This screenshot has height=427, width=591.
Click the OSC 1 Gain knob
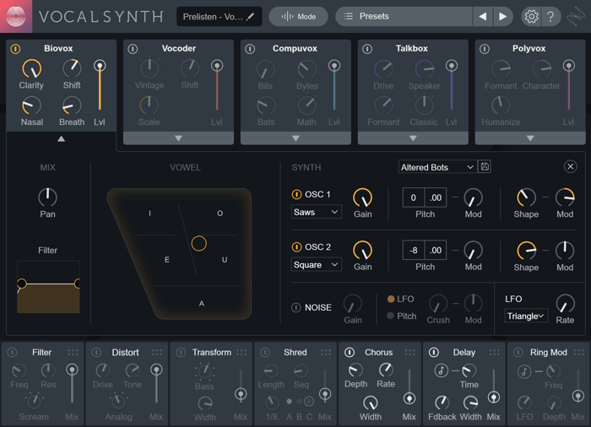(362, 197)
